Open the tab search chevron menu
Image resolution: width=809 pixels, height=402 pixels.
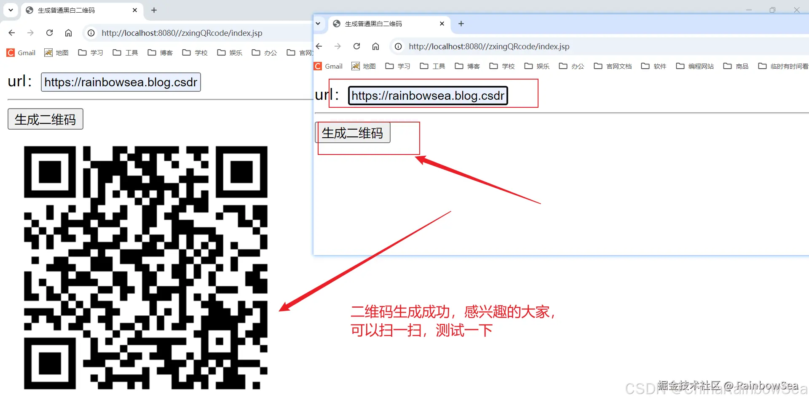point(319,24)
